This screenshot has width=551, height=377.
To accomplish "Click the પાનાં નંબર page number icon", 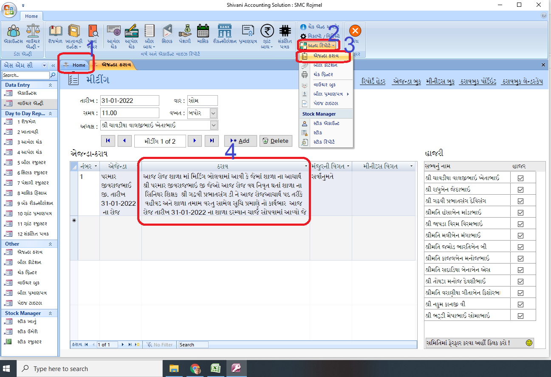I will coord(93,34).
